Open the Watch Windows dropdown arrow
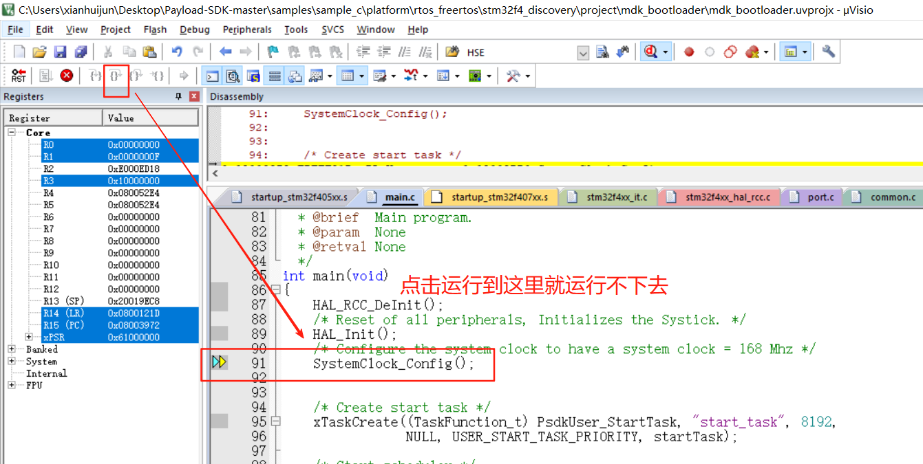The width and height of the screenshot is (923, 464). point(330,76)
